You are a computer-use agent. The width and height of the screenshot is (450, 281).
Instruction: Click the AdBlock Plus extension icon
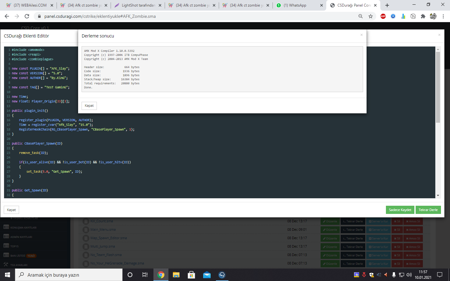pyautogui.click(x=383, y=16)
